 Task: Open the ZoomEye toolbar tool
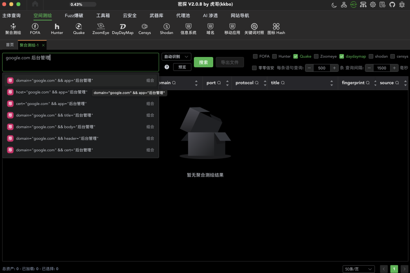[101, 29]
